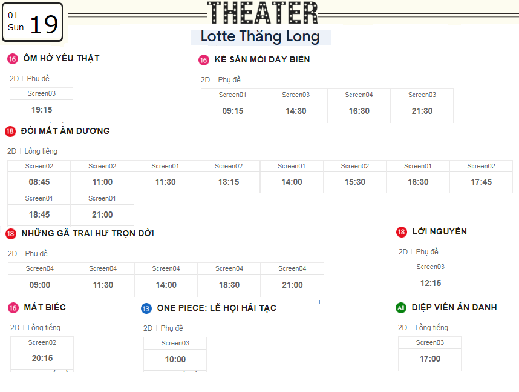Image resolution: width=519 pixels, height=392 pixels.
Task: Open the ONE PIECE: LỄ HỘI HẢI TẶC title
Action: click(217, 308)
